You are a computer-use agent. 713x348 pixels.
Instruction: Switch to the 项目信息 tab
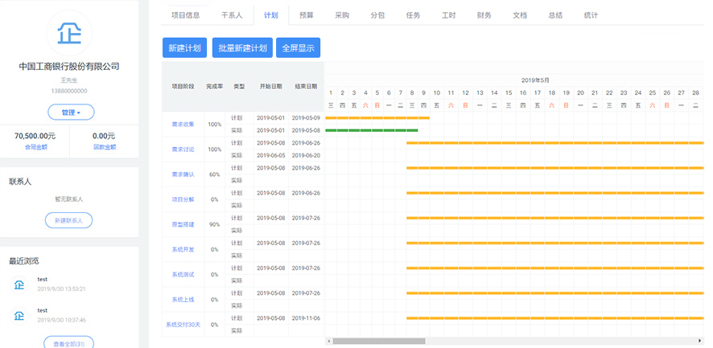(x=186, y=15)
